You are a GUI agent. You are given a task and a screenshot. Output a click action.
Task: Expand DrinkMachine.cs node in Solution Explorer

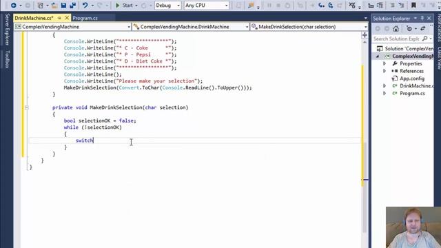pyautogui.click(x=384, y=85)
